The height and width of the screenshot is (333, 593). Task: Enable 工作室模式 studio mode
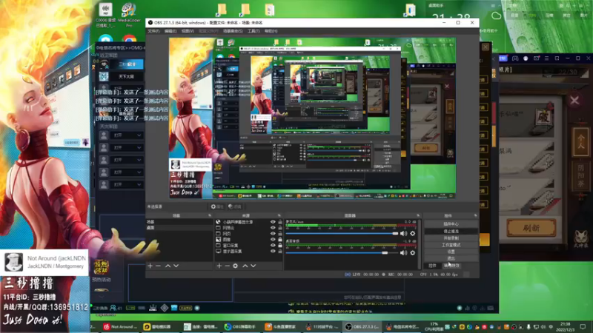click(451, 245)
